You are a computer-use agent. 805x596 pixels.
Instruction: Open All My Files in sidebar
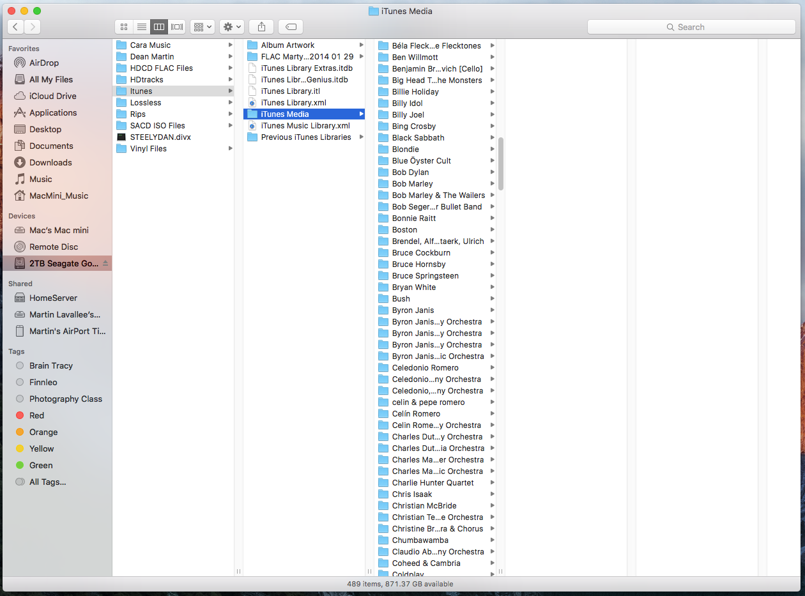pos(56,79)
